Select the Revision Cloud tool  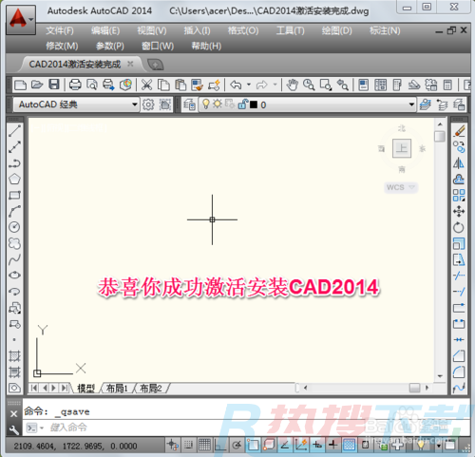(x=14, y=243)
